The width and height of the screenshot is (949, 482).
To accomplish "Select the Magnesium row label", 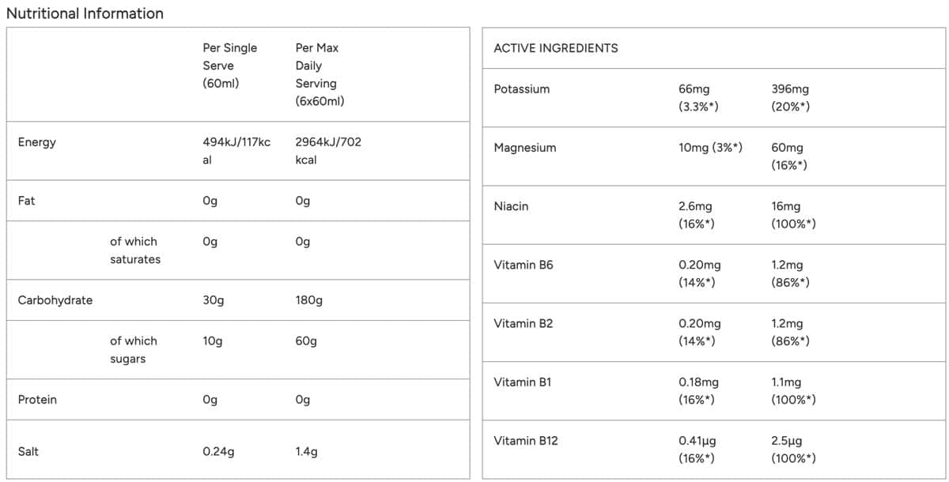I will point(524,148).
